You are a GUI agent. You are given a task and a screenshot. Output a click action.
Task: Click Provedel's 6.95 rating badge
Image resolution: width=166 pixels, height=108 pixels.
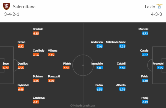point(160,68)
